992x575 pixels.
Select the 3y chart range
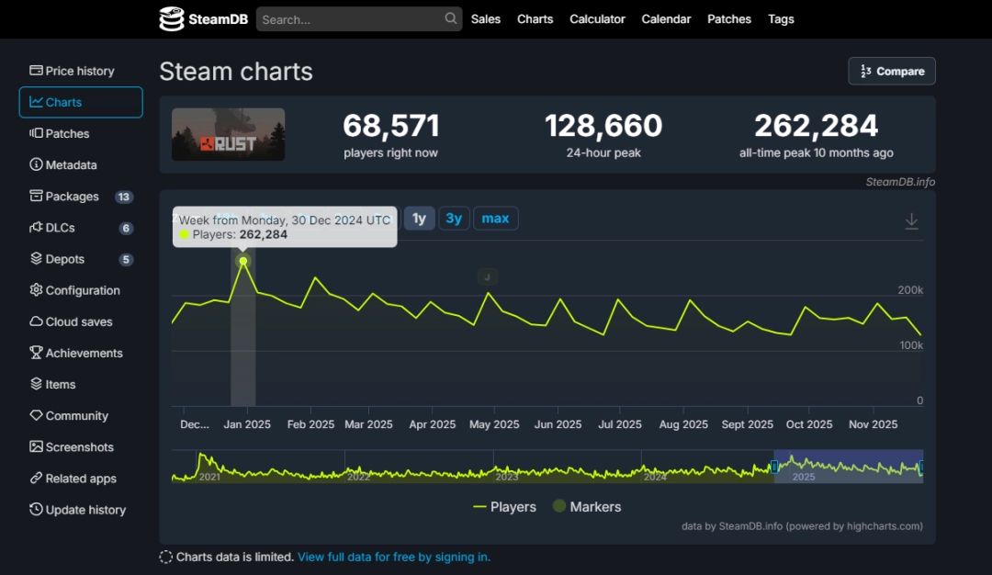[x=454, y=219]
